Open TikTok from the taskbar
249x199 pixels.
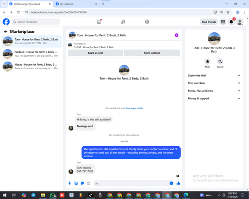[x=91, y=195]
